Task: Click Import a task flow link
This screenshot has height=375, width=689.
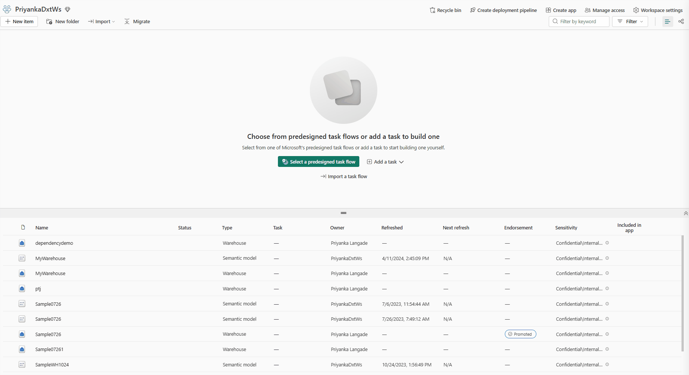Action: pos(344,176)
